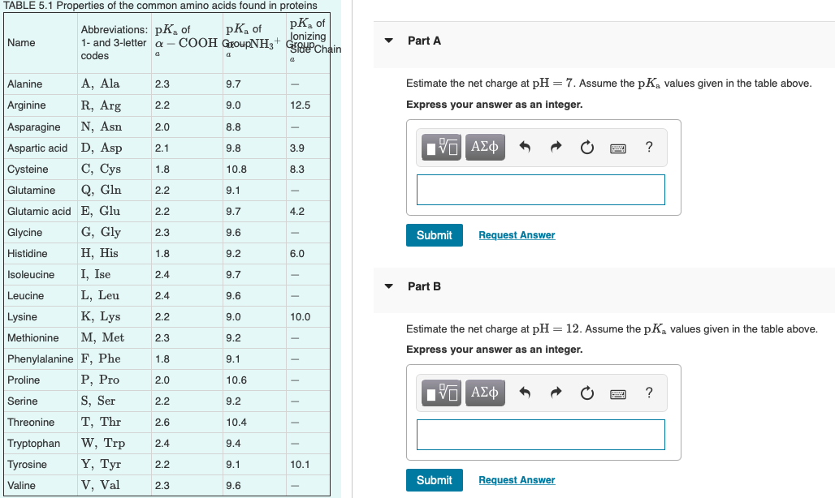Submit your answer for Part B
835x498 pixels.
click(434, 479)
